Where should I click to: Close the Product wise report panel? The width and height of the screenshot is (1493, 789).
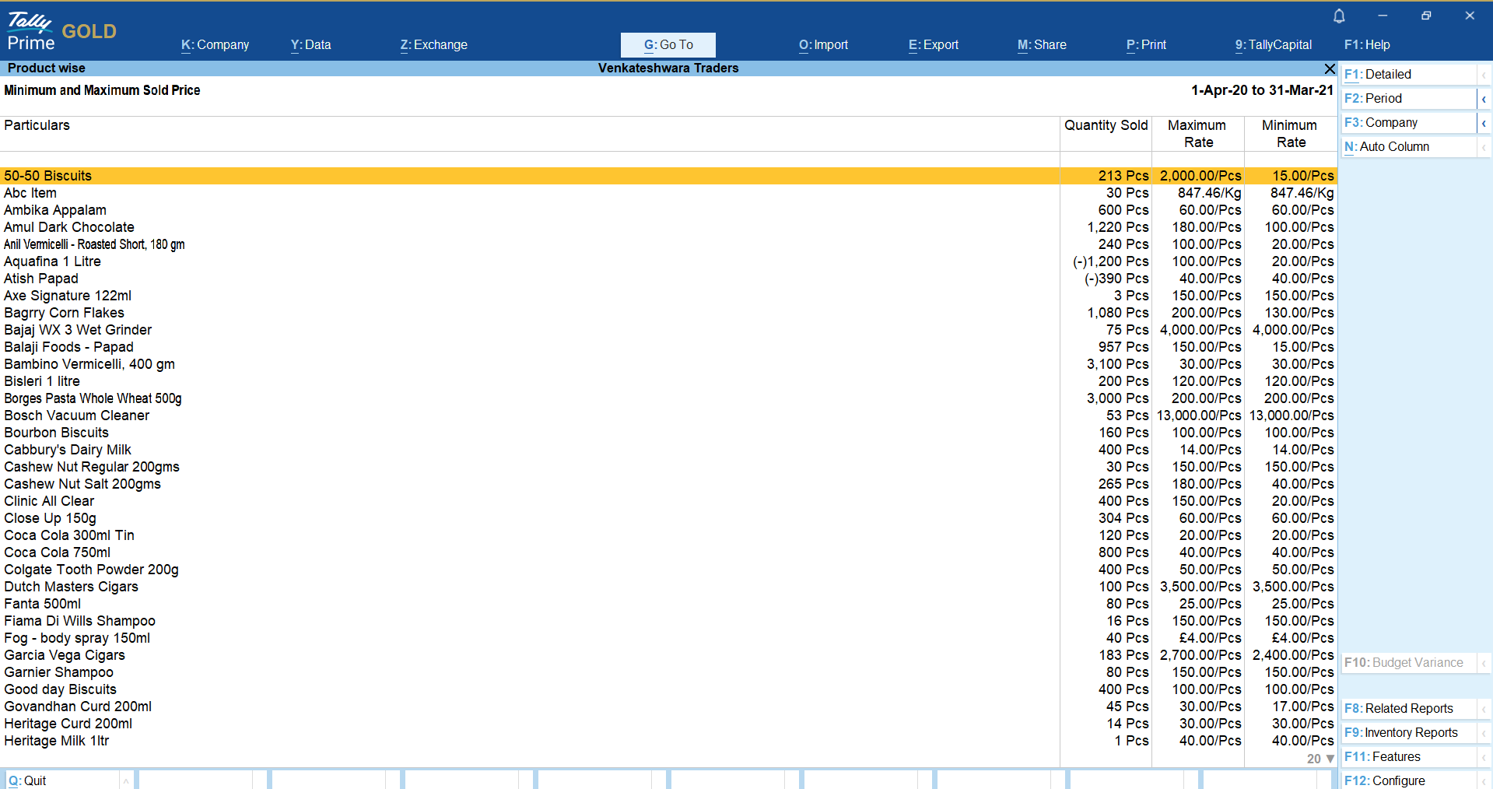tap(1330, 68)
